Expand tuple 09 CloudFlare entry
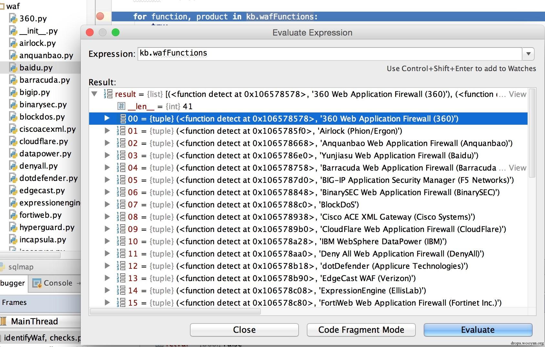Image resolution: width=545 pixels, height=347 pixels. tap(107, 229)
